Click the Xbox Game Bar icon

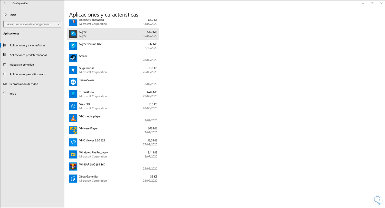click(73, 179)
